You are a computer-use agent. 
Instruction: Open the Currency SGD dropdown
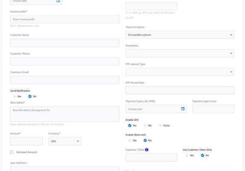pos(65,141)
